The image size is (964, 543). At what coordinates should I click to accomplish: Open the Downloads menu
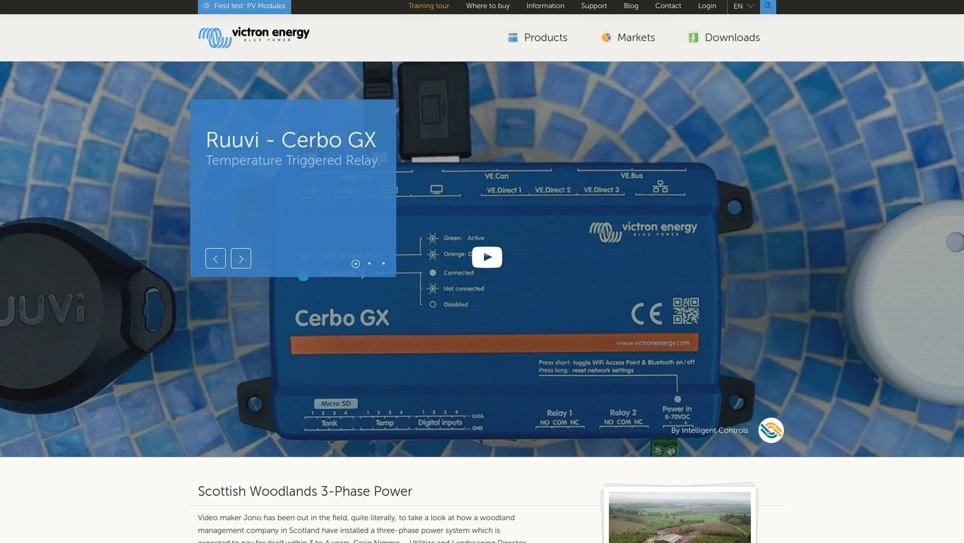(x=724, y=38)
